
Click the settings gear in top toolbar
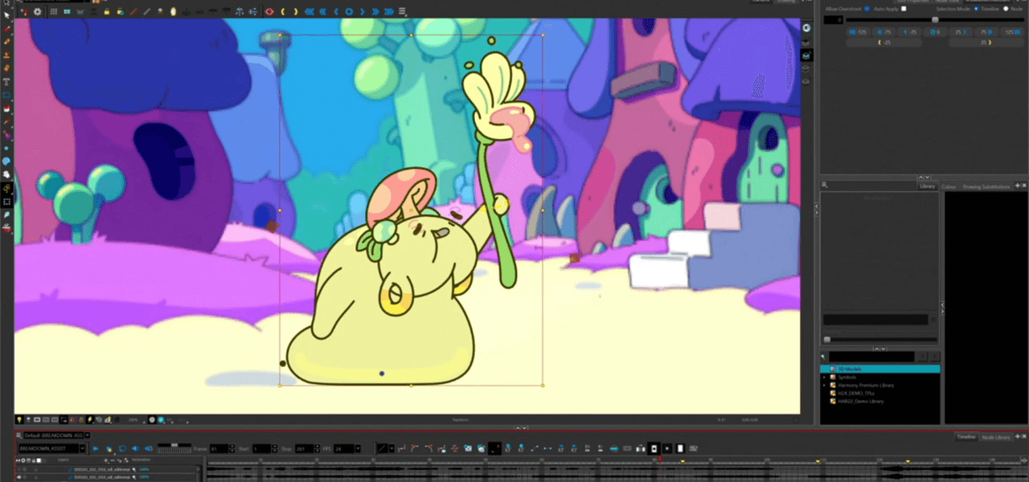pos(37,11)
